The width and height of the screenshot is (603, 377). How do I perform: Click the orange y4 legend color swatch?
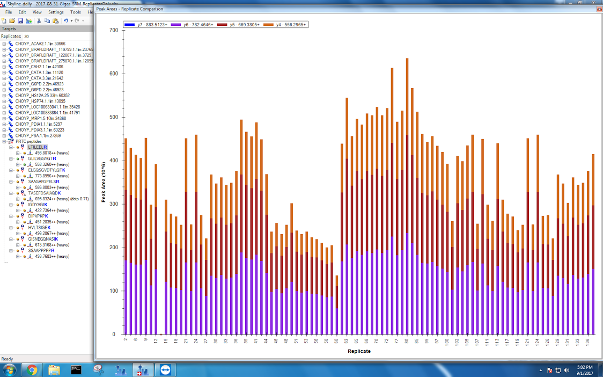tap(269, 25)
